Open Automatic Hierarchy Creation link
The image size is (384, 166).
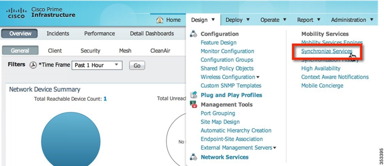(236, 130)
